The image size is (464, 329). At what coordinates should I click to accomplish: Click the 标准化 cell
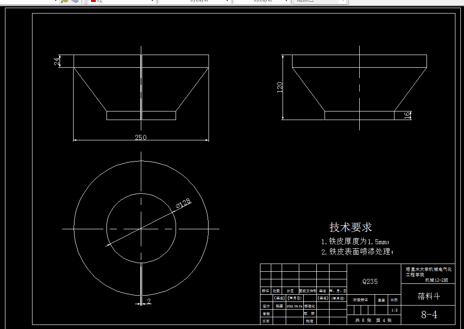click(310, 306)
